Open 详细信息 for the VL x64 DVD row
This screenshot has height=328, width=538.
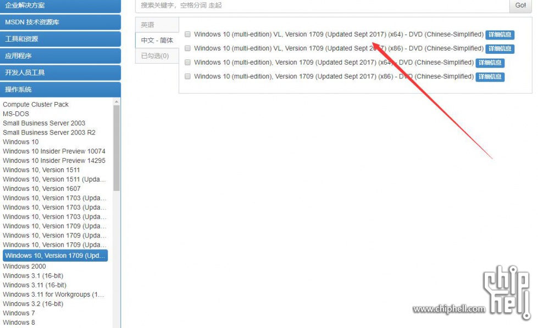tap(500, 35)
